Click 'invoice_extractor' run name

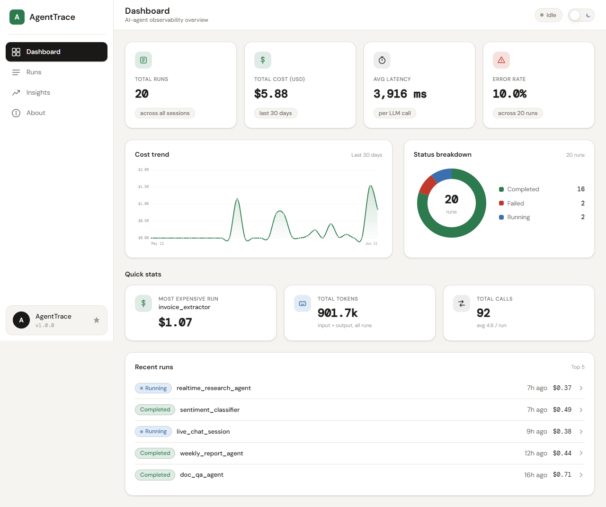click(184, 307)
